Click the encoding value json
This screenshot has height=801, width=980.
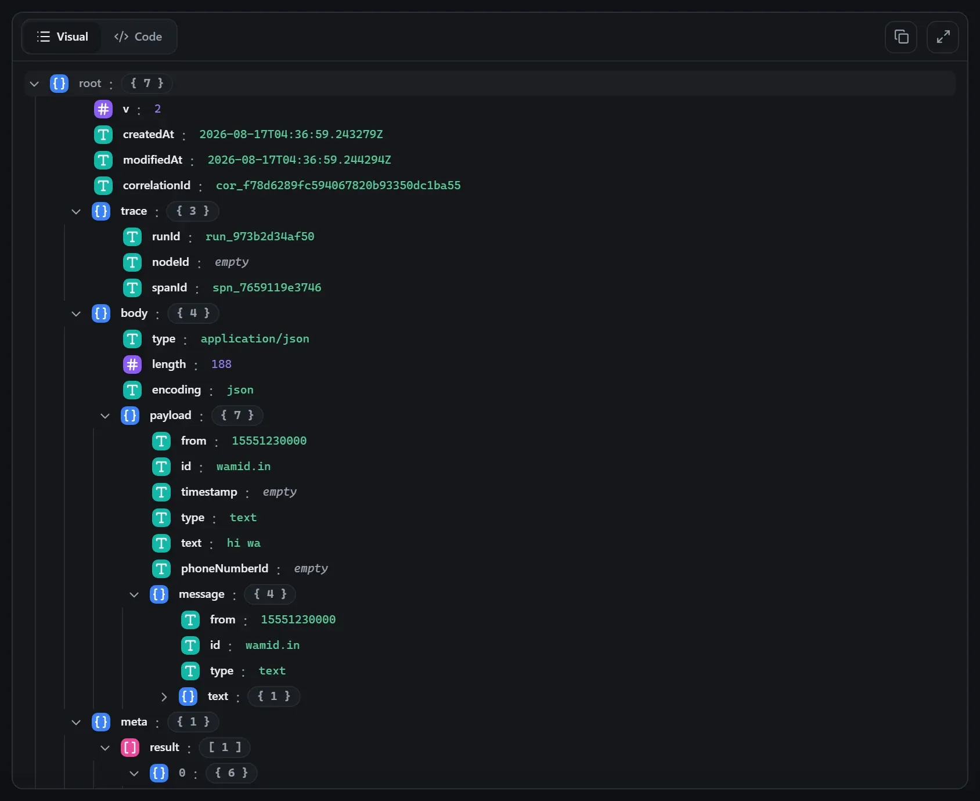tap(240, 390)
